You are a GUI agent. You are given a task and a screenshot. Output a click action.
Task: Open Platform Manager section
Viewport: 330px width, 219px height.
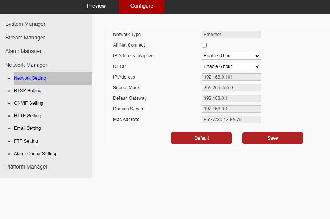[x=26, y=167]
